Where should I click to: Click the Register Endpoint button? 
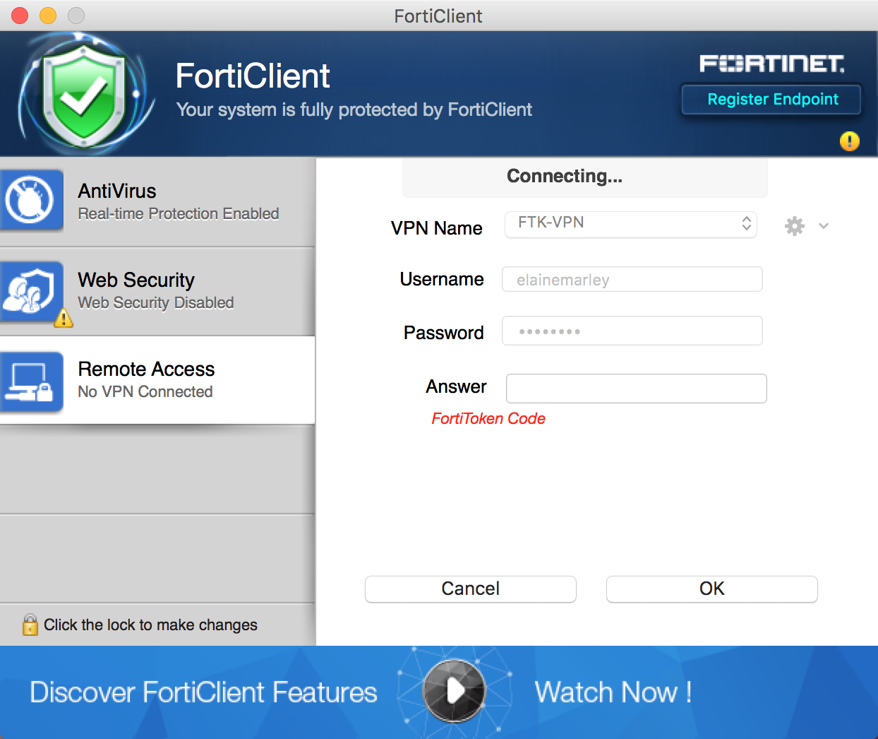click(771, 100)
